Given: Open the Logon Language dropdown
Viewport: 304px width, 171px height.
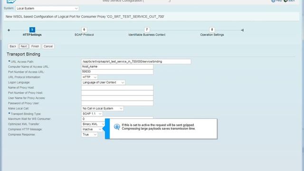Looking at the screenshot, I should tap(103, 82).
